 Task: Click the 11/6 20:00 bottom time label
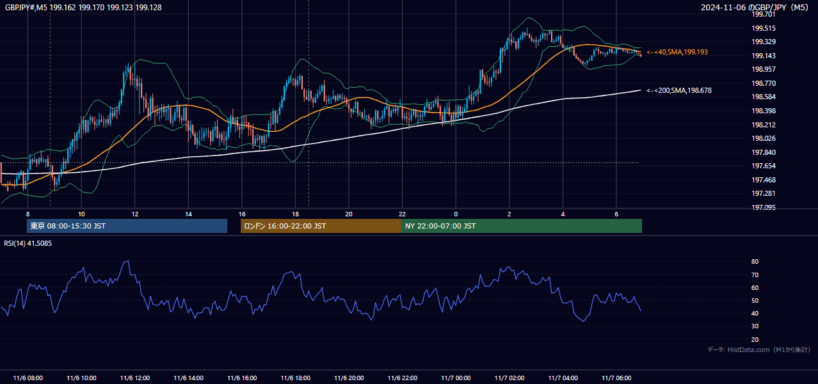(349, 378)
